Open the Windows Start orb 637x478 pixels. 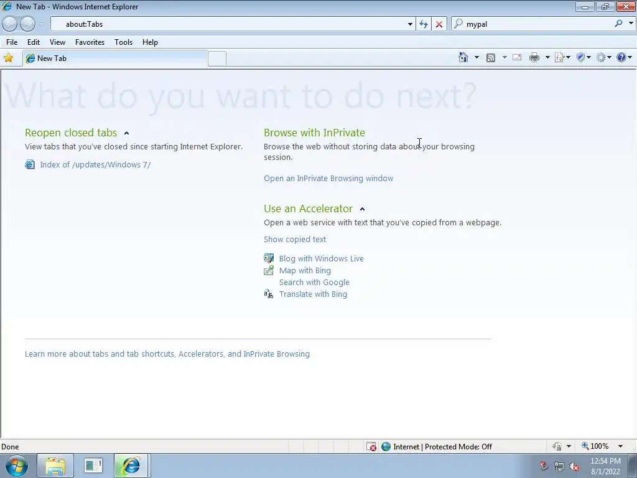point(17,466)
